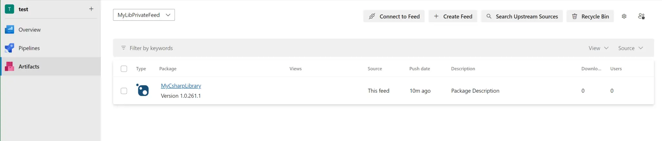Screen dimensions: 662x141
Task: Open the Recycle Bin
Action: tap(590, 16)
